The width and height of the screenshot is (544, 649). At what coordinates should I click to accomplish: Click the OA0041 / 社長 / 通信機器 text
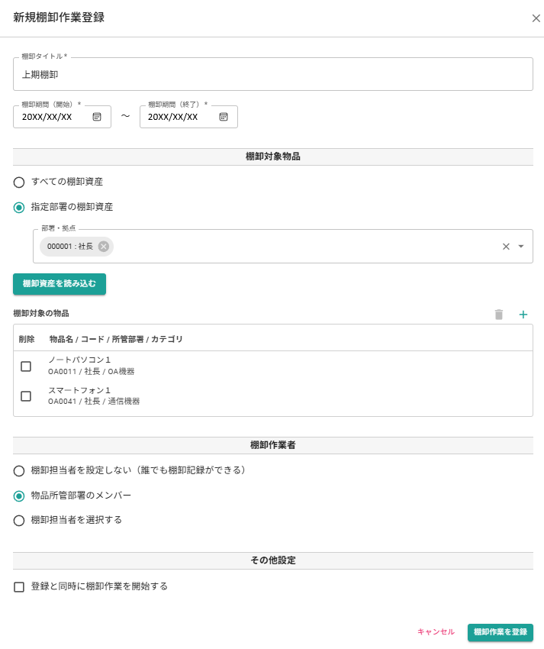click(94, 401)
